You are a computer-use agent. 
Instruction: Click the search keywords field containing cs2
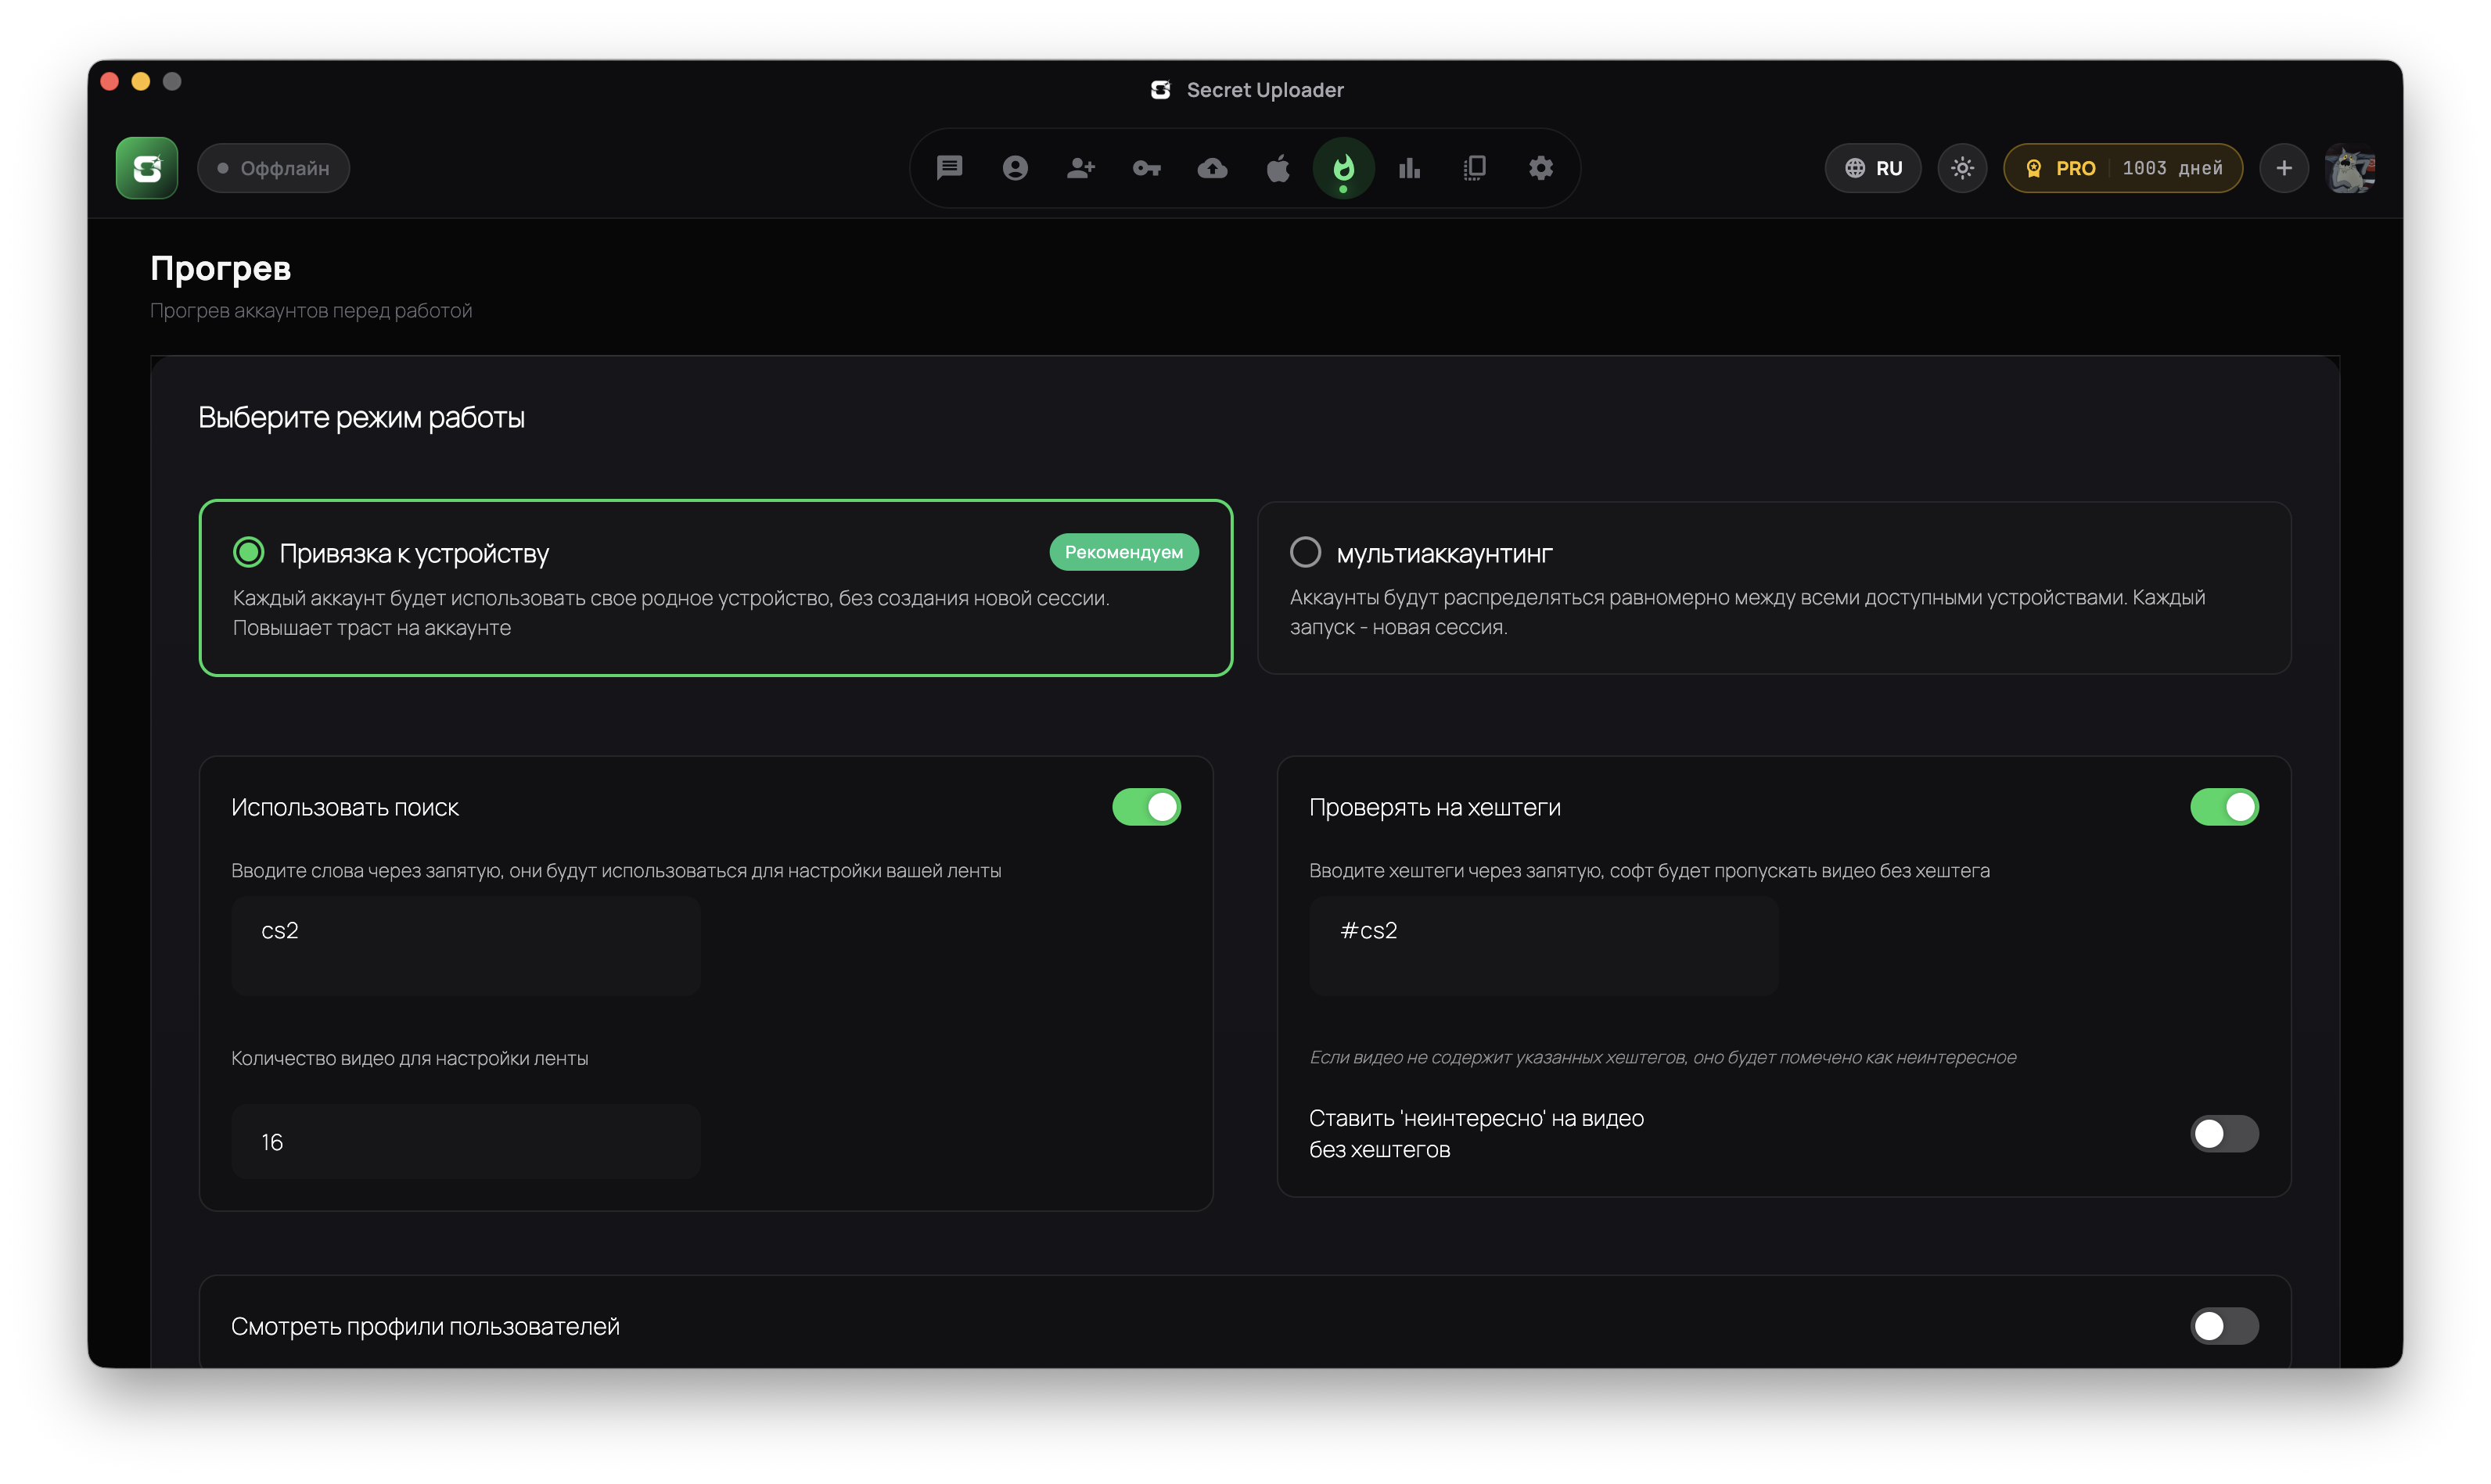point(465,945)
